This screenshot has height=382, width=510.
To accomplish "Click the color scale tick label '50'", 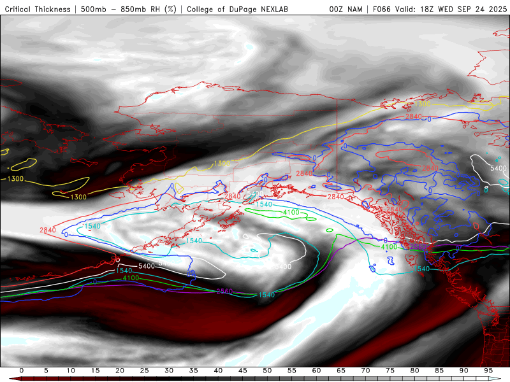I will (267, 371).
